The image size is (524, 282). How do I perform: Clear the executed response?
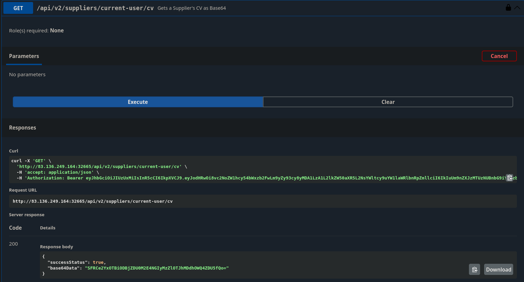388,102
